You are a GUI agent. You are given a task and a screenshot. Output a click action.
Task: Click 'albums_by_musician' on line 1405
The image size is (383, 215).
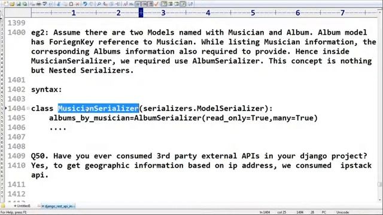tap(89, 118)
